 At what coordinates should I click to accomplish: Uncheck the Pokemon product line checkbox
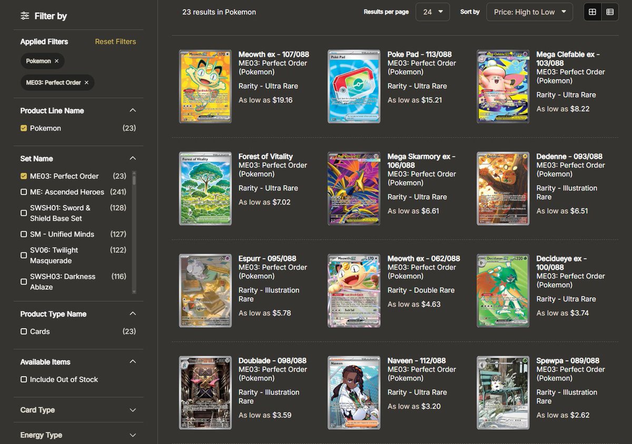24,128
